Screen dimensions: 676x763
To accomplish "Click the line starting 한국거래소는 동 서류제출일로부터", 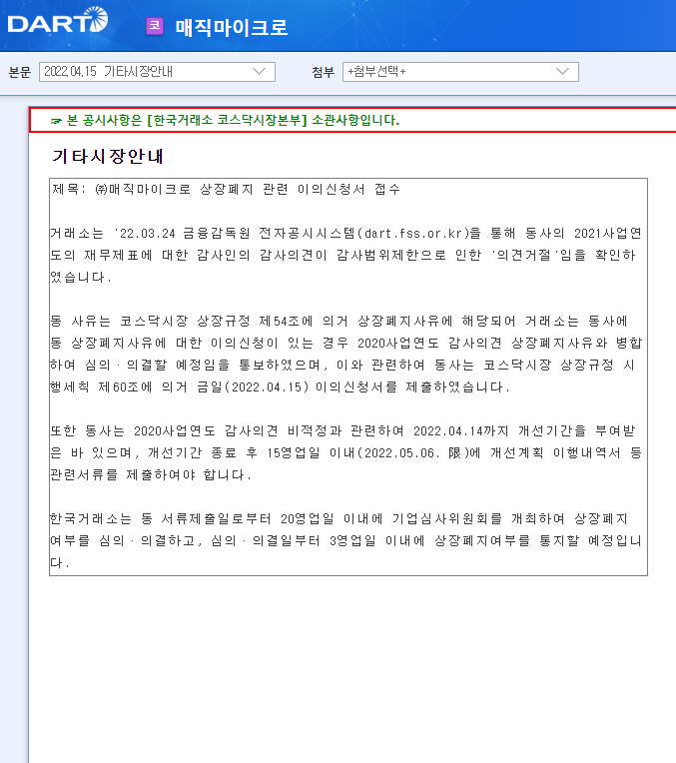I will (339, 519).
